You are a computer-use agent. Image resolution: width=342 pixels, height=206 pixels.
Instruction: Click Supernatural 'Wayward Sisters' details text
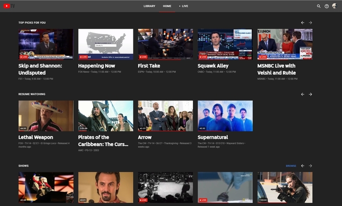pos(221,145)
